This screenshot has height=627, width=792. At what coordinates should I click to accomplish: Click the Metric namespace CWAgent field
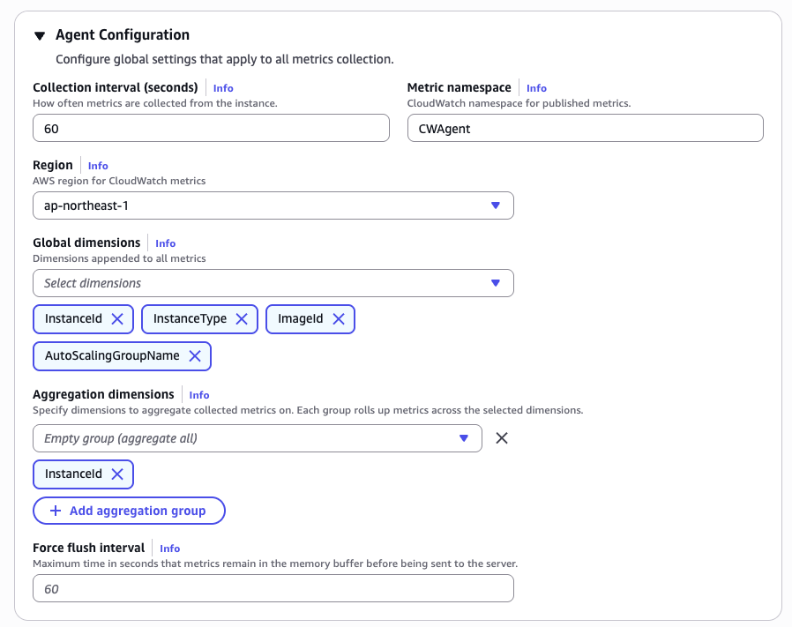coord(586,128)
